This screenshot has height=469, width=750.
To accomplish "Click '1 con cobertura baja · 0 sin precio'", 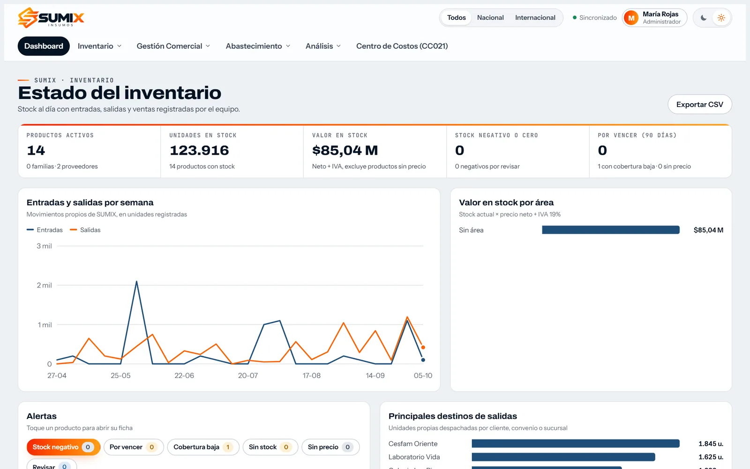I will pyautogui.click(x=644, y=166).
